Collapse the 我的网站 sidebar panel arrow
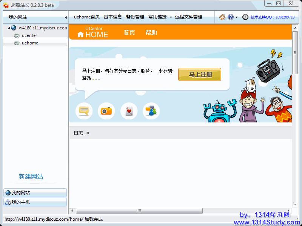This screenshot has height=226, width=302. pos(66,17)
